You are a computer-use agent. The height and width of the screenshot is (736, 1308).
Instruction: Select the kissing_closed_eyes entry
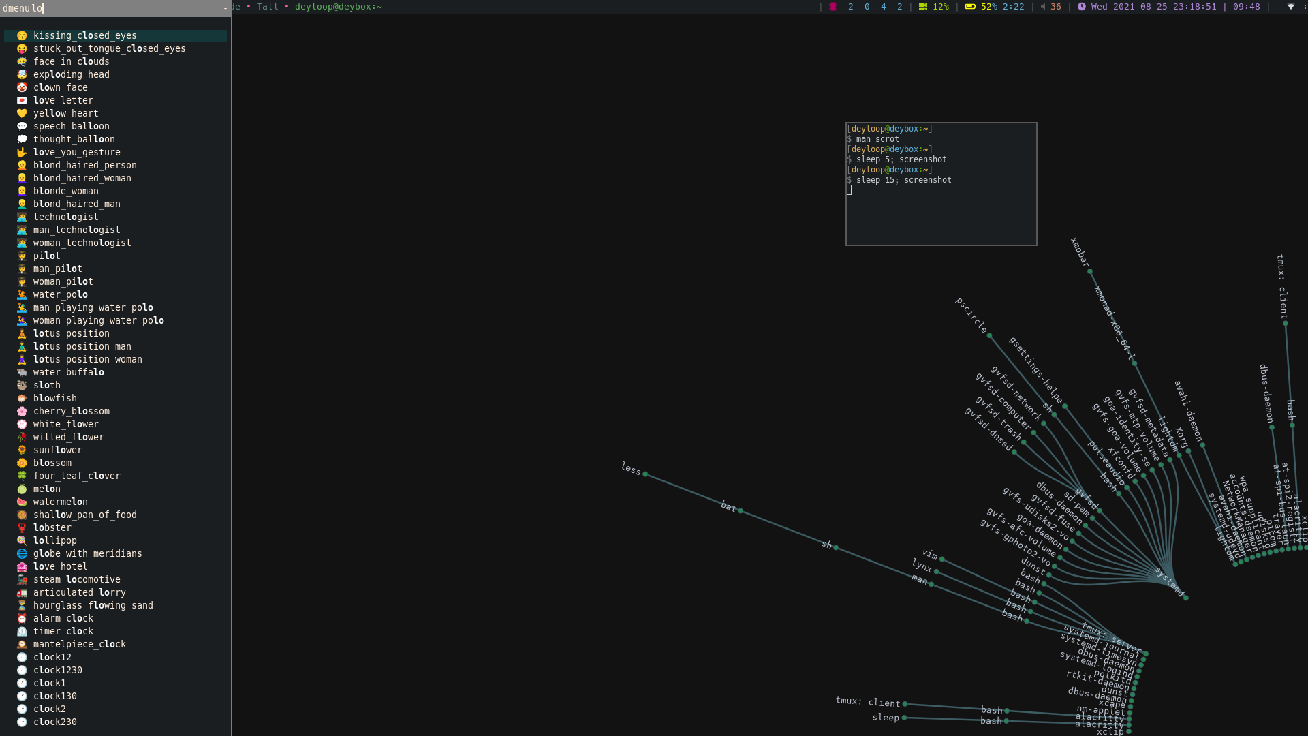pos(85,35)
